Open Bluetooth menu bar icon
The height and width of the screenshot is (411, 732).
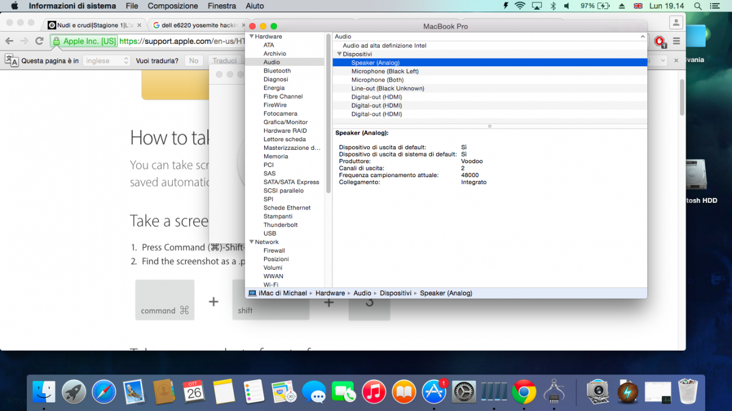click(553, 5)
